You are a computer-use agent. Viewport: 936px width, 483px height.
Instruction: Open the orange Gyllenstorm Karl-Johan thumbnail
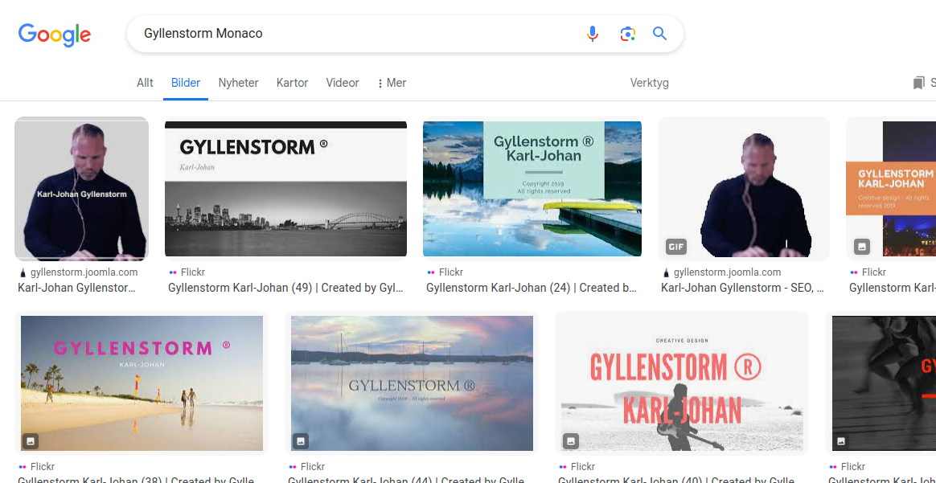891,189
